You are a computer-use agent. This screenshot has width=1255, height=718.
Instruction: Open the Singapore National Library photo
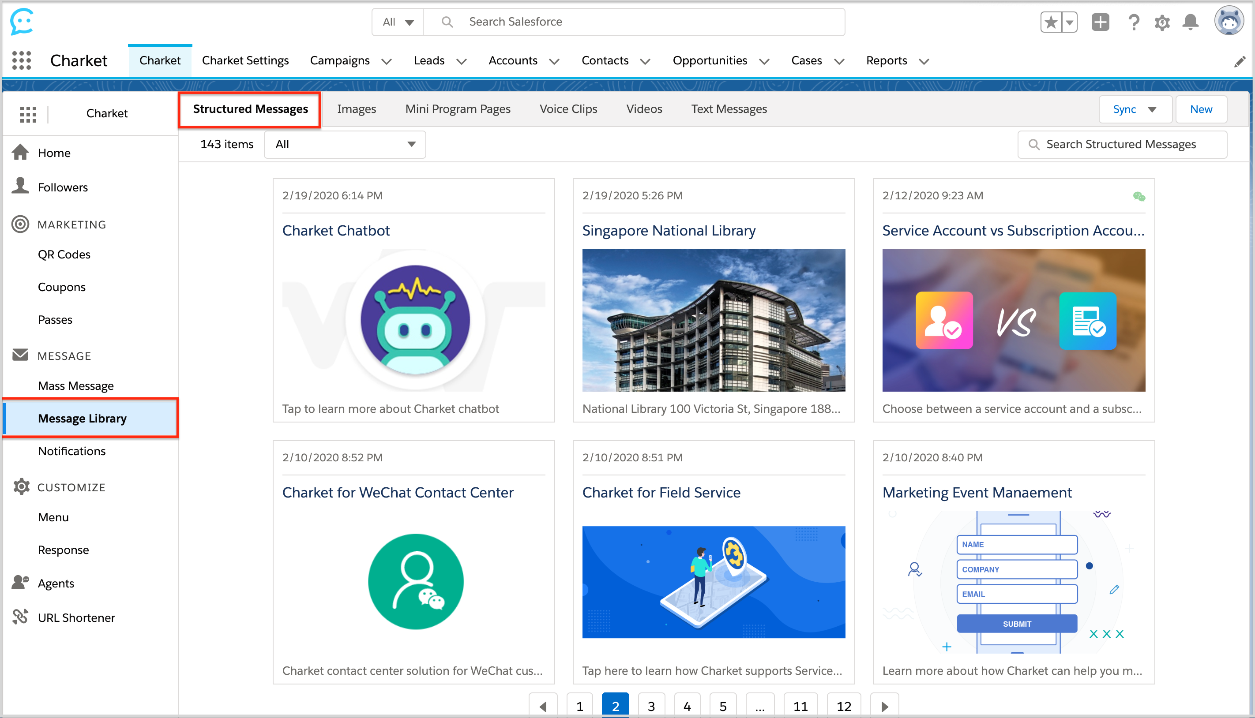714,320
